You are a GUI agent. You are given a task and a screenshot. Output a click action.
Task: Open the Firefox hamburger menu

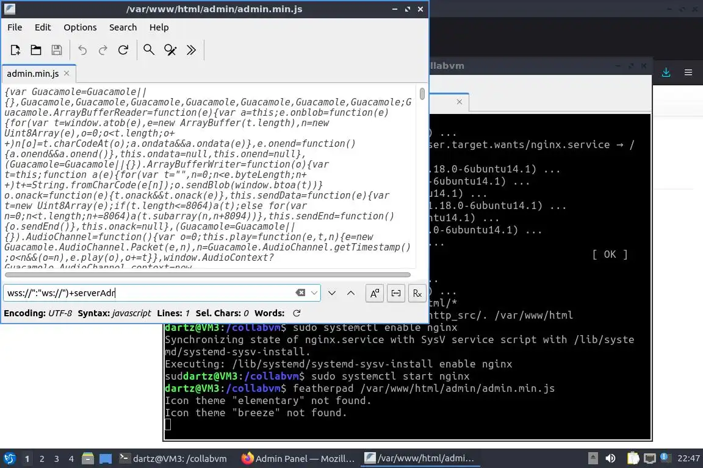[x=688, y=72]
